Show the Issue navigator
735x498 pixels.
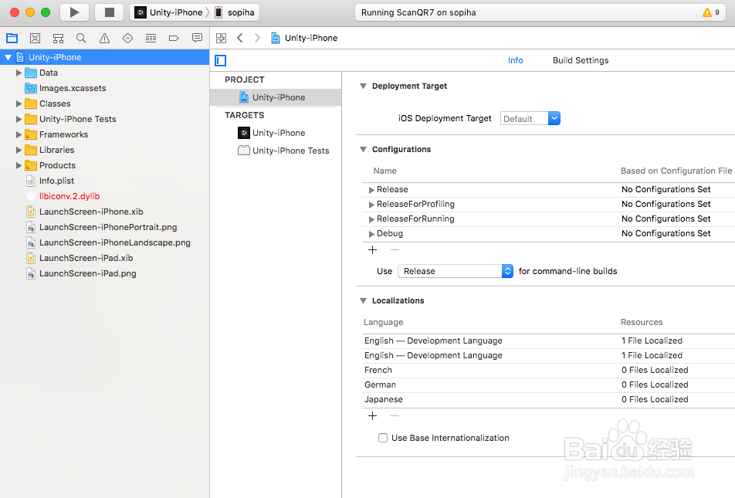pyautogui.click(x=103, y=38)
